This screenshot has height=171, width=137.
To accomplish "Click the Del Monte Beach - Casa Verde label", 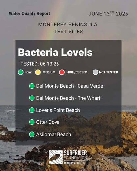I will click(x=70, y=86).
